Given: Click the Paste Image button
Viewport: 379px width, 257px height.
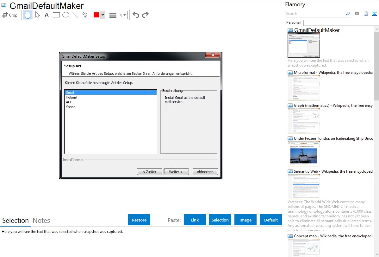Looking at the screenshot, I should [245, 220].
